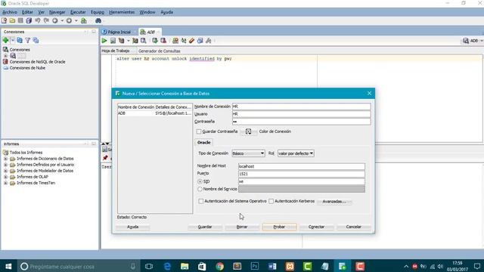Select the Oracle tab in connection dialog

(x=203, y=143)
